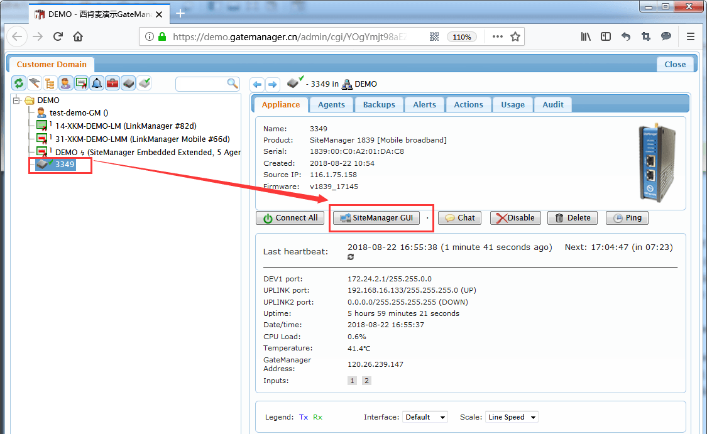Open the Alerts tab
The height and width of the screenshot is (434, 707).
(425, 104)
